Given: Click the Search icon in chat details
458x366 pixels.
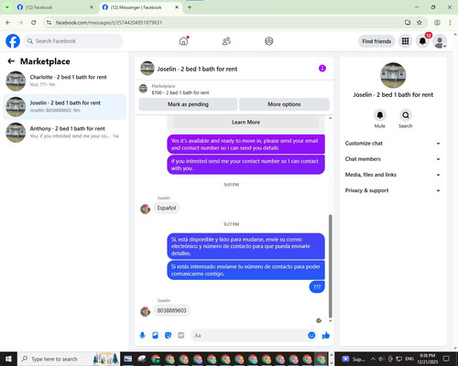Looking at the screenshot, I should coord(406,115).
